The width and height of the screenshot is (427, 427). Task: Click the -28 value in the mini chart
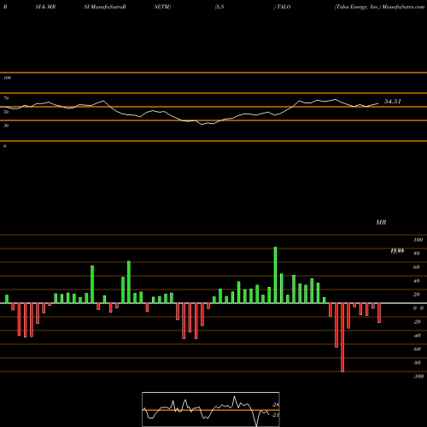pyautogui.click(x=276, y=405)
